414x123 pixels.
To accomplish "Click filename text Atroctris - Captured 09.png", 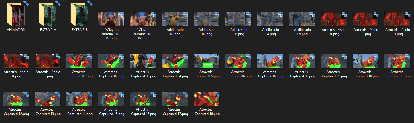I will (x=334, y=74).
